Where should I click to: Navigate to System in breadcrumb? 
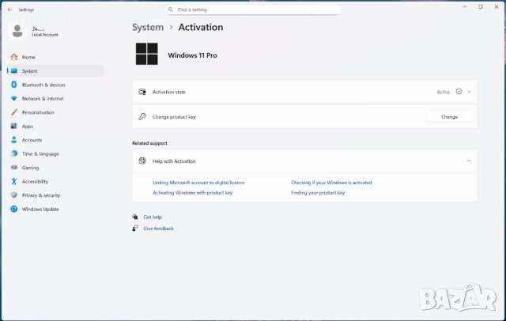click(x=148, y=27)
